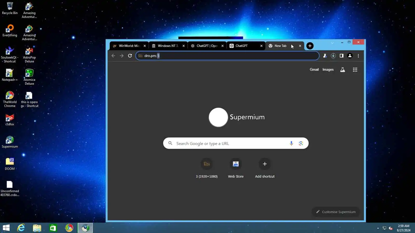Click the address bar showing dro.pm/3

pos(227,56)
